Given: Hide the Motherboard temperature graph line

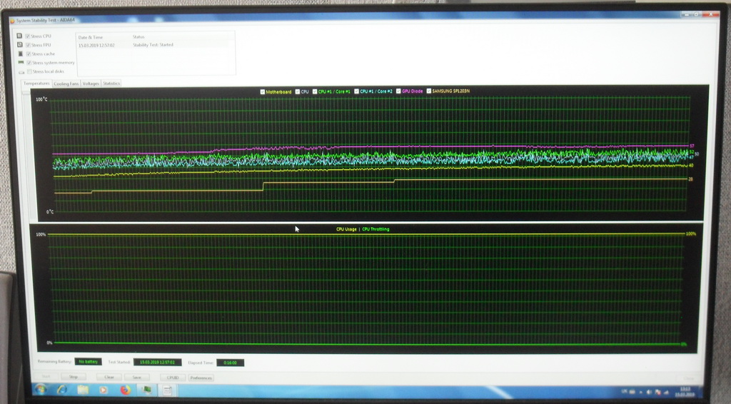Looking at the screenshot, I should (x=263, y=91).
